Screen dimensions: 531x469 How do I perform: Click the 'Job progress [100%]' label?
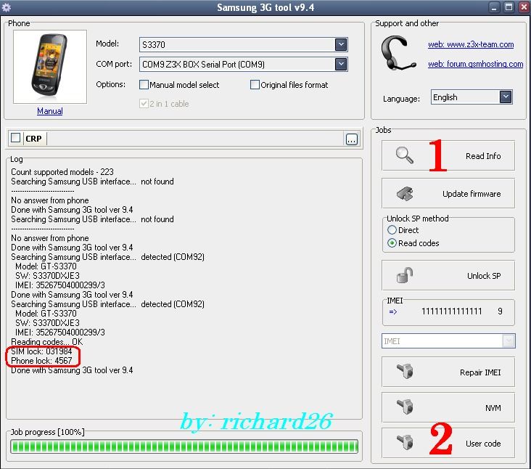point(47,432)
